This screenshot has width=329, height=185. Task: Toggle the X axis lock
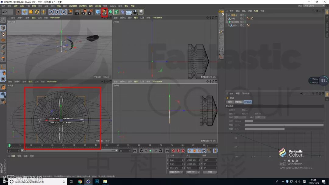[51, 12]
